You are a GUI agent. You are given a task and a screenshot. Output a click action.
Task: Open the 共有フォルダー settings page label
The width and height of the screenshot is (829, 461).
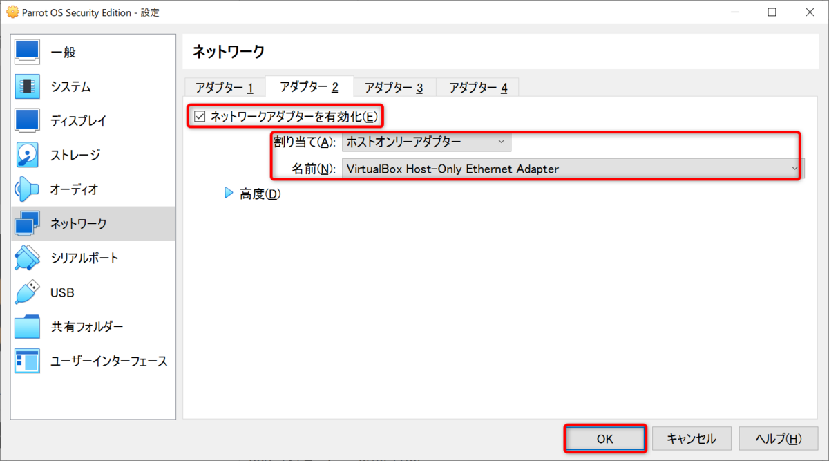point(87,327)
